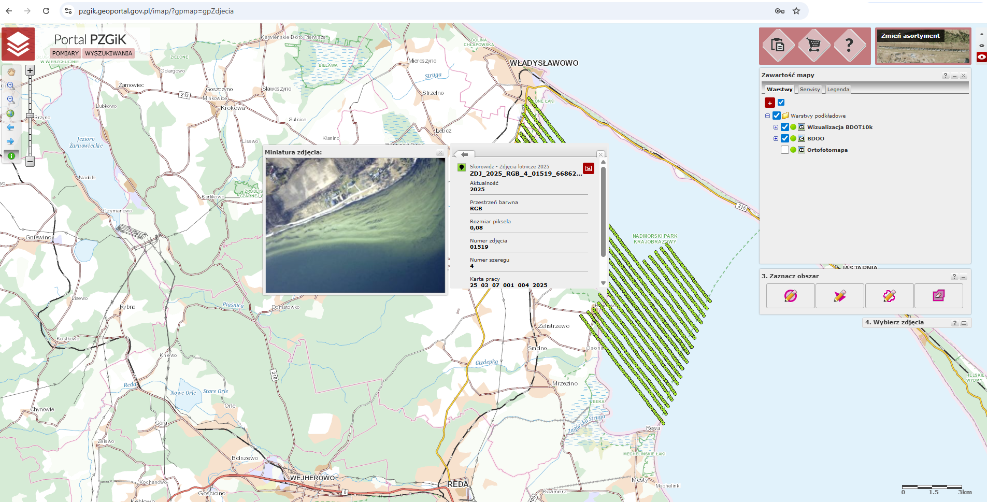Click the erase selected area tool
This screenshot has width=987, height=502.
(938, 296)
